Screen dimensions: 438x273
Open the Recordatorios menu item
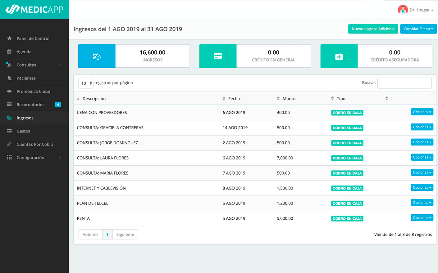(34, 105)
